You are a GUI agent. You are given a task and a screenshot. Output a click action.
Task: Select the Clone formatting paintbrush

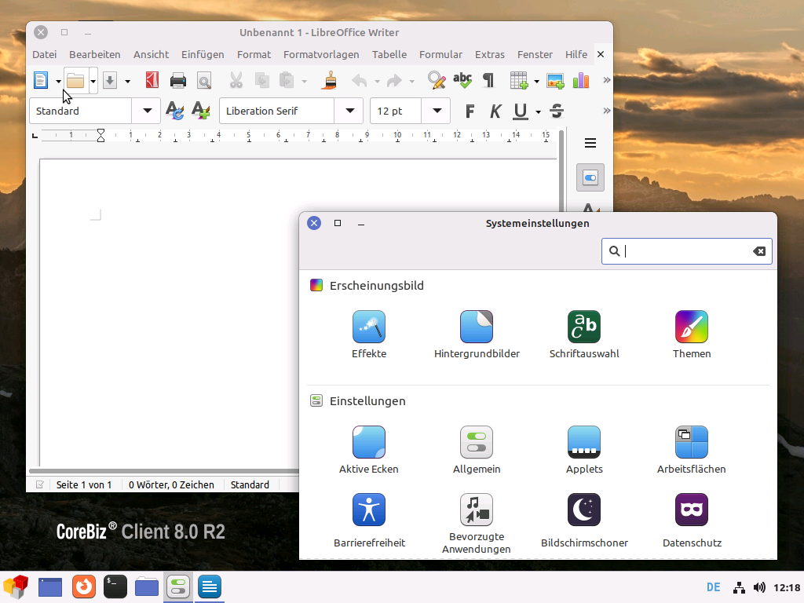point(329,81)
